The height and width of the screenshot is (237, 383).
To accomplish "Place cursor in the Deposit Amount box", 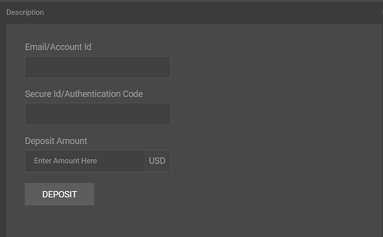I will tap(84, 161).
